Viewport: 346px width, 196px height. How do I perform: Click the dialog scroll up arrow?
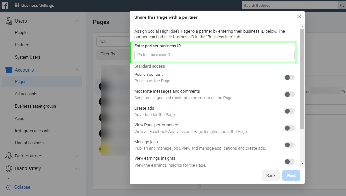point(302,27)
